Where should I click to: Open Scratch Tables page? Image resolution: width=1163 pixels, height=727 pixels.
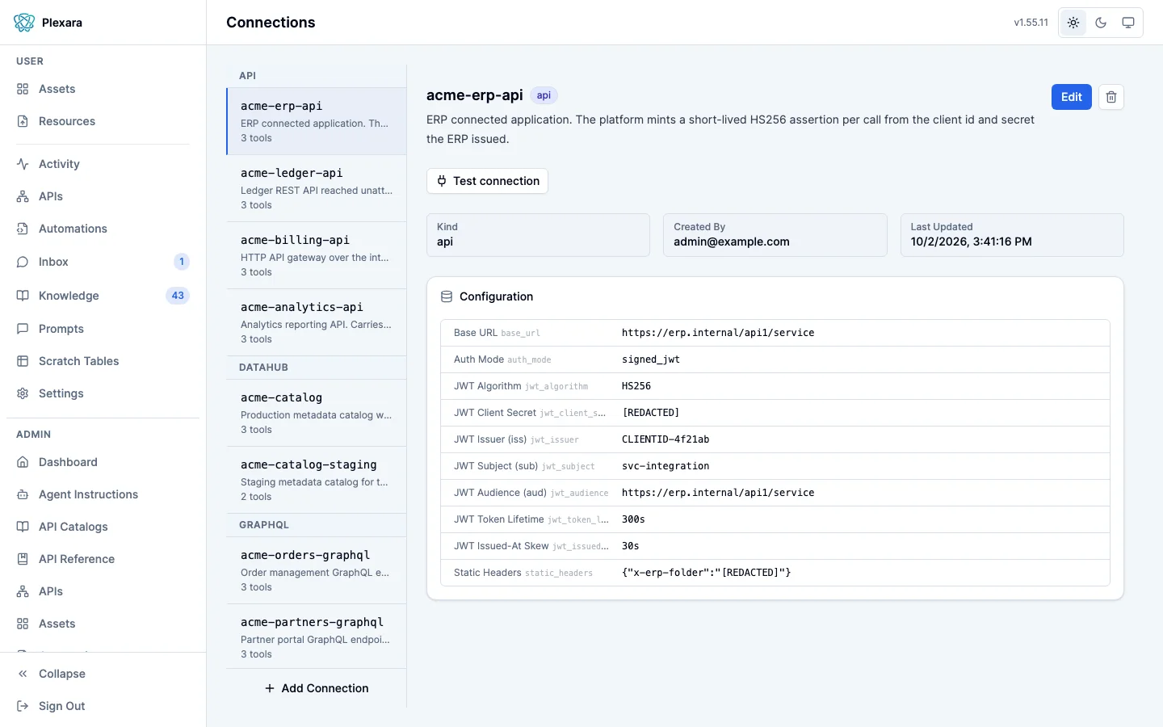[x=103, y=361]
